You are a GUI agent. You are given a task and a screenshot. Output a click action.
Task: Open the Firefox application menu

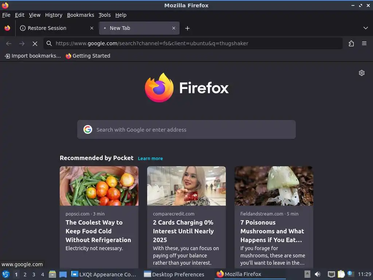(364, 43)
